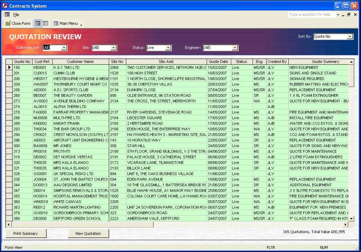This screenshot has width=361, height=252.
Task: Restore the inner form window
Action: coord(349,14)
